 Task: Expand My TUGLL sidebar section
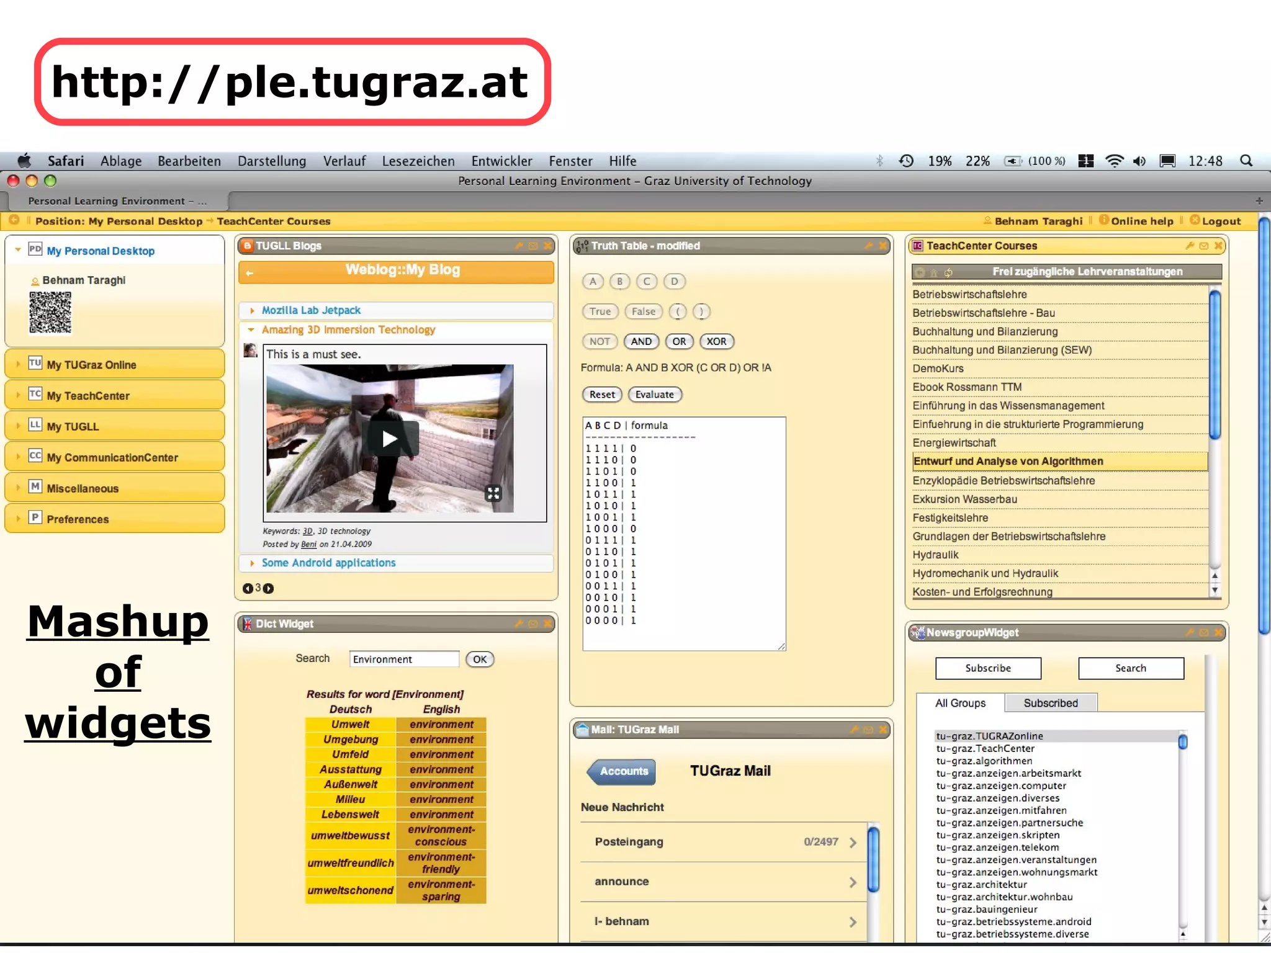tap(18, 426)
